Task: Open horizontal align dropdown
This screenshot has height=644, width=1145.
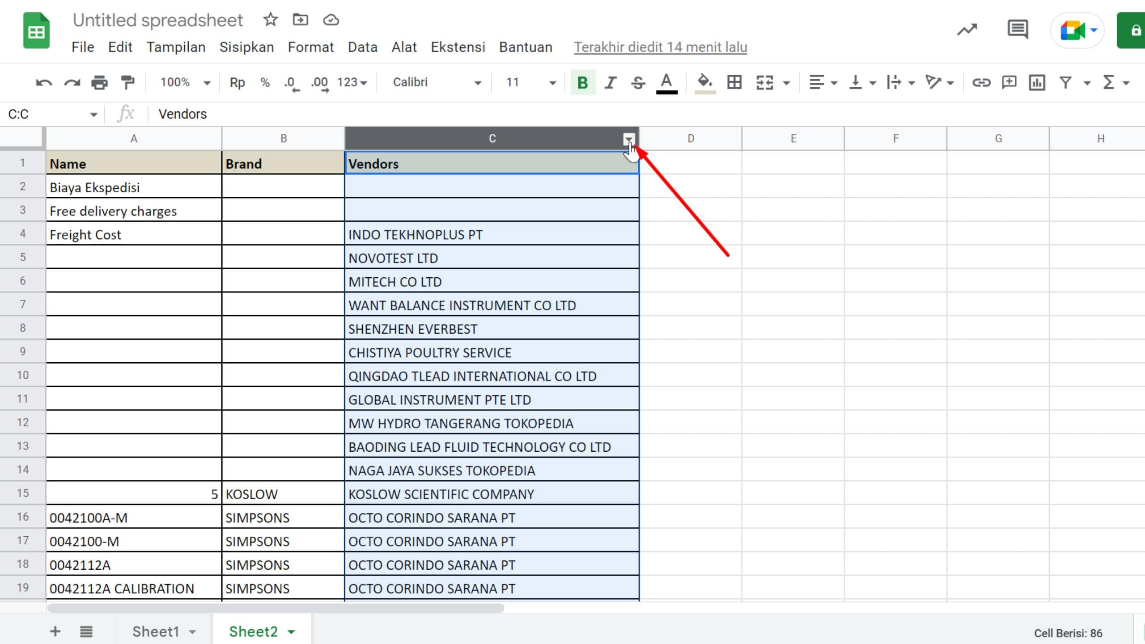Action: click(x=823, y=83)
